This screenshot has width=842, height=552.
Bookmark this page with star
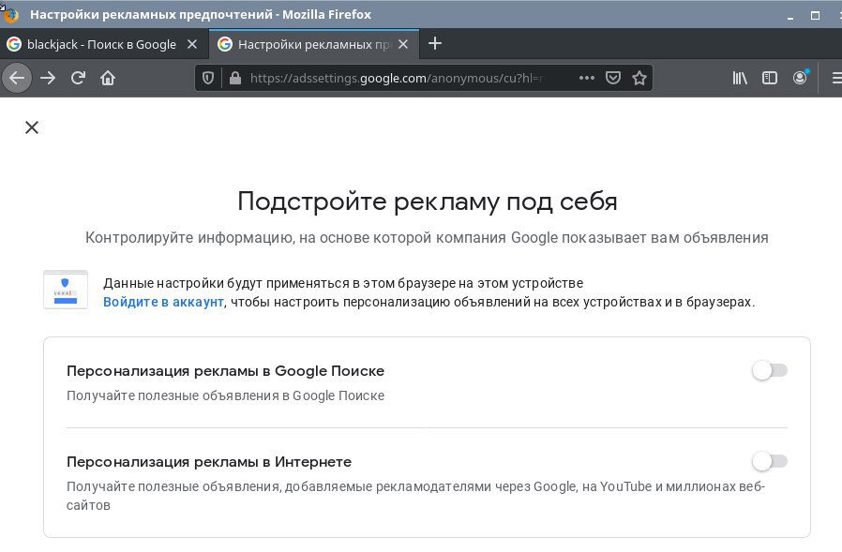[639, 79]
